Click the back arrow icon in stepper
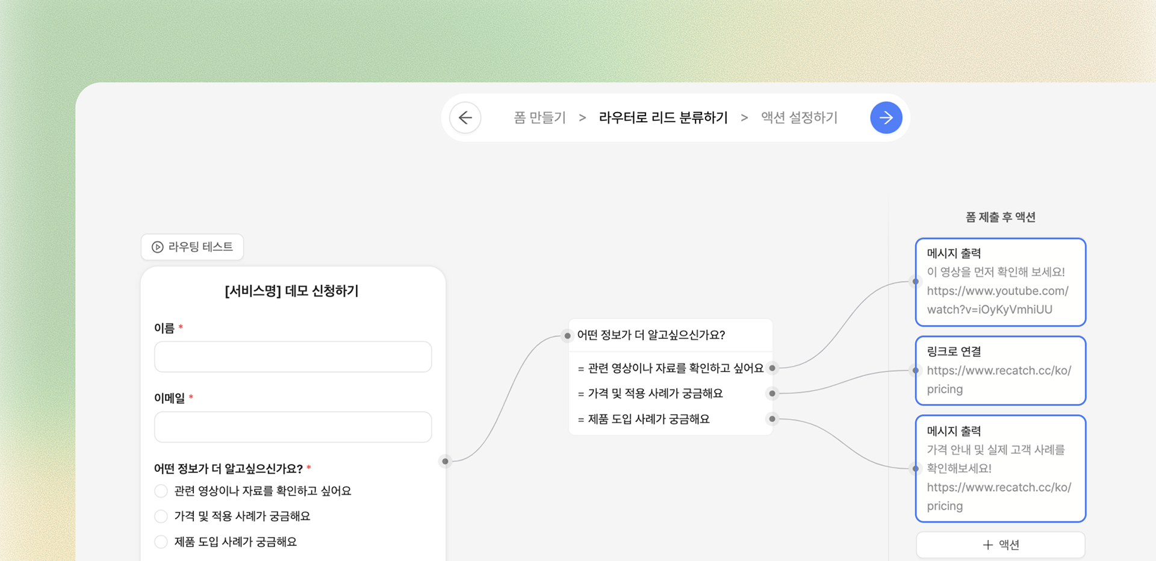 tap(465, 117)
